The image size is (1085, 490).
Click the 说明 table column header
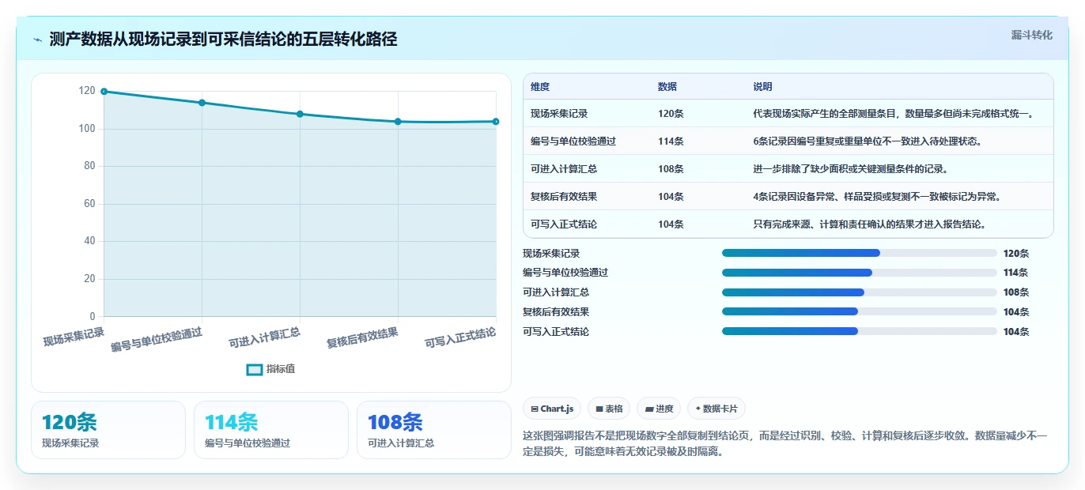[x=762, y=87]
